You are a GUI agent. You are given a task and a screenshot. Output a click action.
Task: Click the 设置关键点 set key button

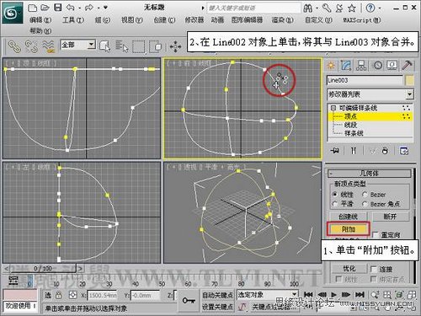[217, 307]
